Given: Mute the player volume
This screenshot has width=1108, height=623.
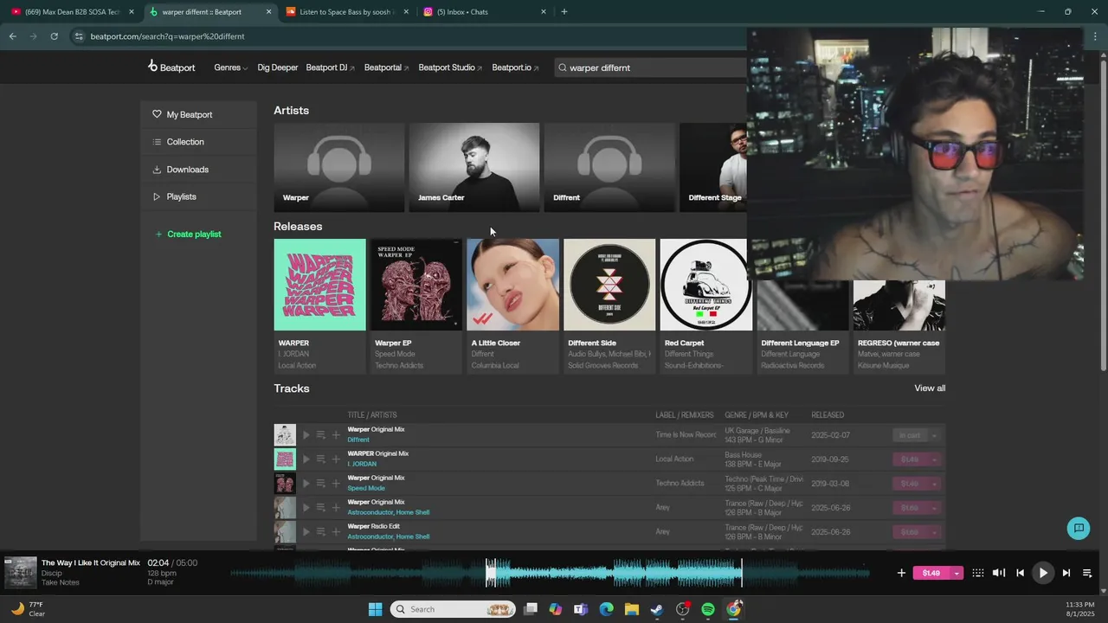Looking at the screenshot, I should (x=999, y=573).
